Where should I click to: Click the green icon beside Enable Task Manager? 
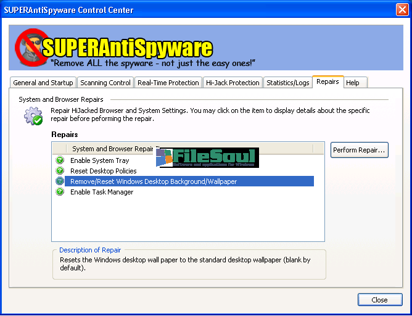click(60, 191)
